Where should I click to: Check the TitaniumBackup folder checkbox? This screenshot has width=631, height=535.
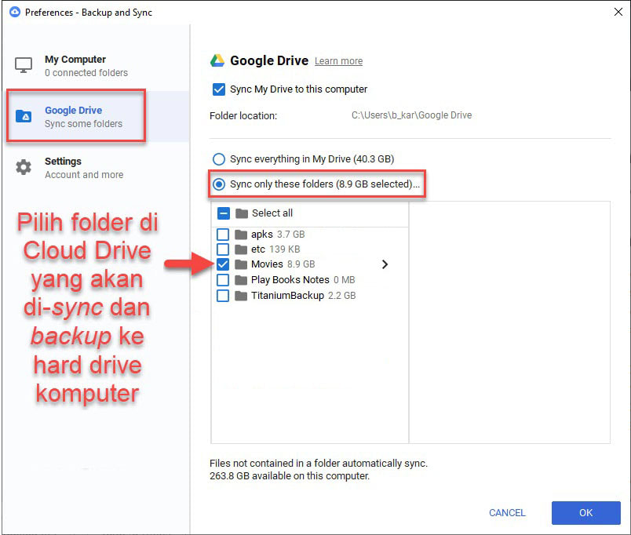point(223,296)
